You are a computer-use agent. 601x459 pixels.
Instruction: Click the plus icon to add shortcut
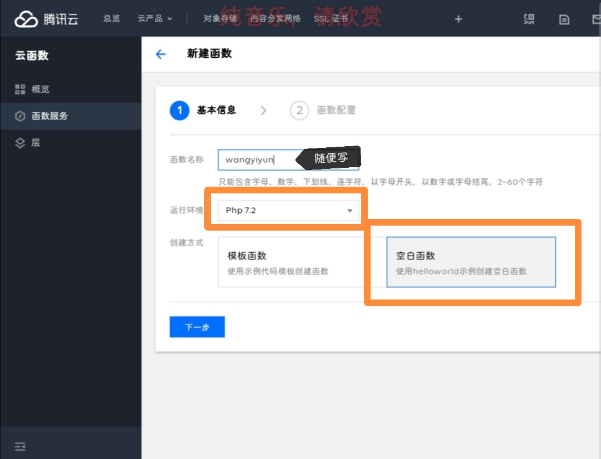[x=459, y=19]
